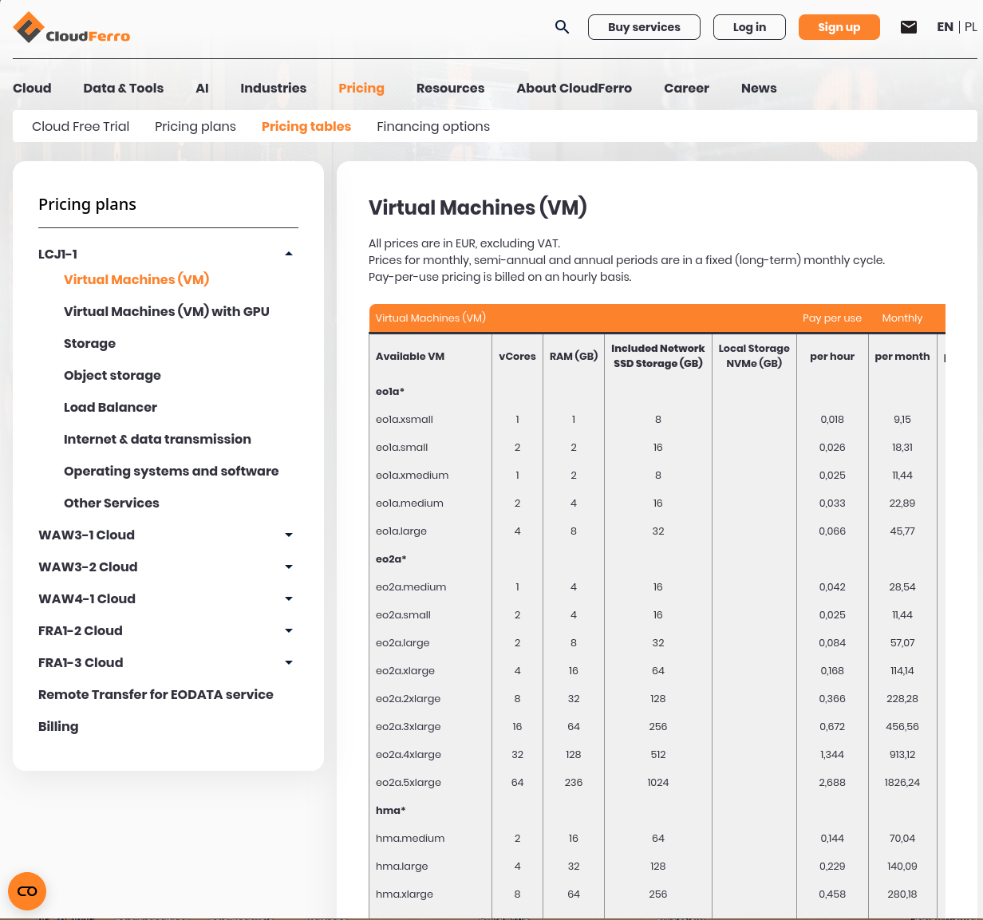Click the 913,12 monthly price cell

pos(902,755)
